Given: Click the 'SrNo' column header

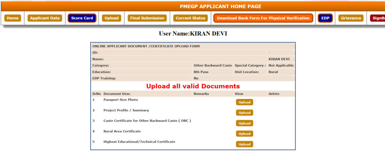Looking at the screenshot, I should pos(97,94).
